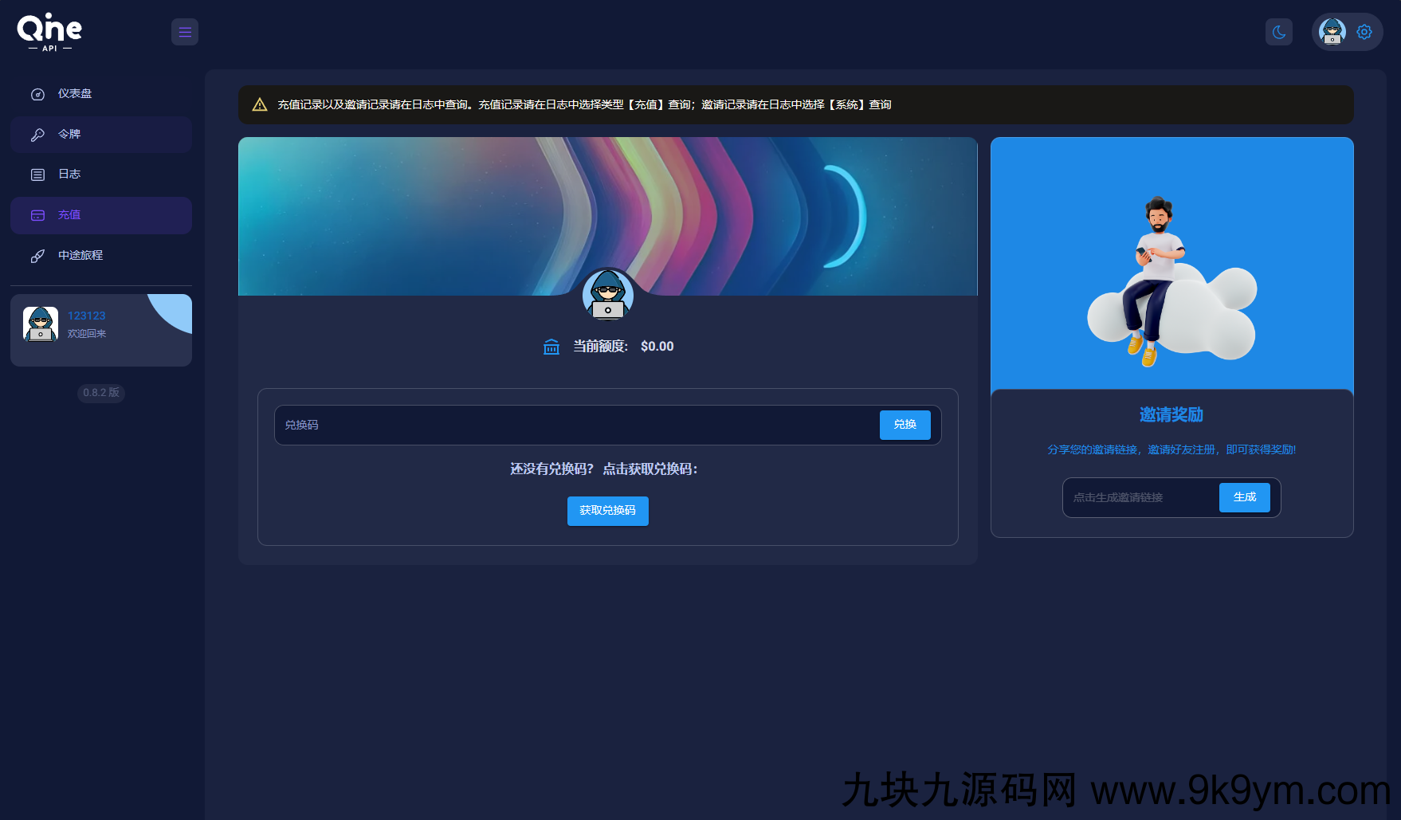Click the invite link input field

1140,498
